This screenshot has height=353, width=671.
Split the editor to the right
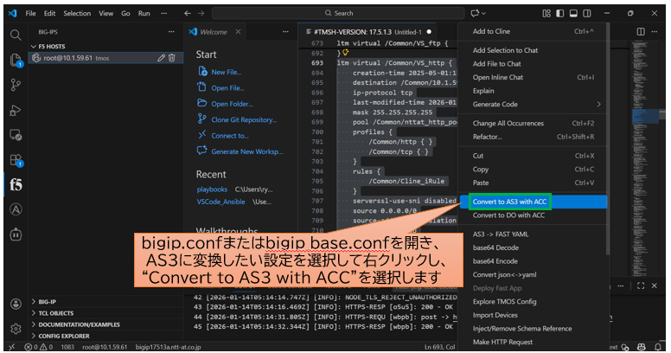tap(641, 32)
